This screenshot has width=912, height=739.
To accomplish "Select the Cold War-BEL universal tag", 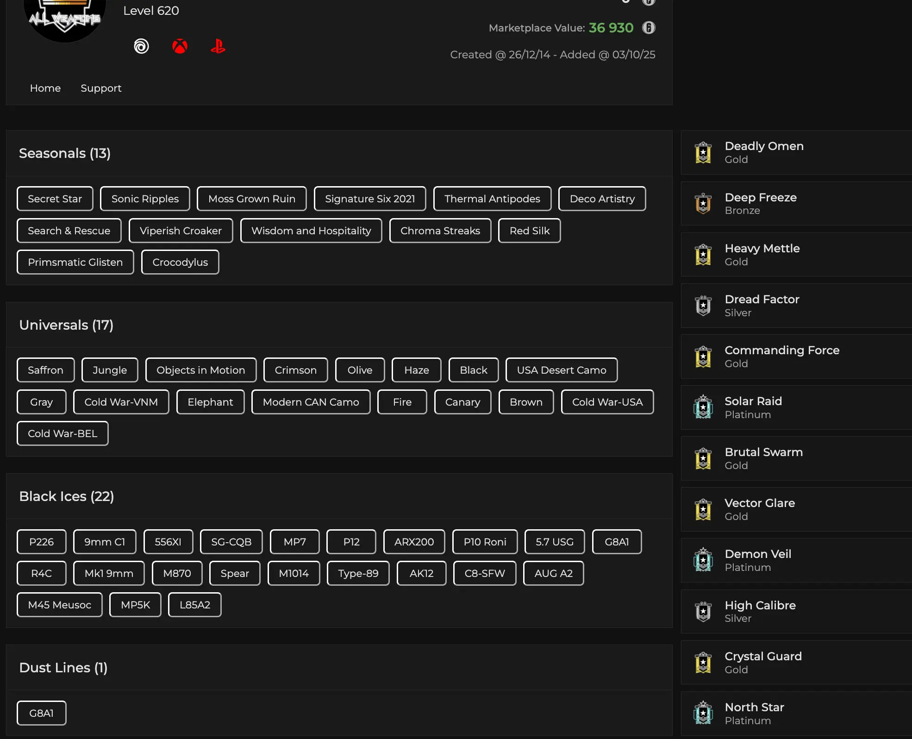I will click(x=62, y=433).
